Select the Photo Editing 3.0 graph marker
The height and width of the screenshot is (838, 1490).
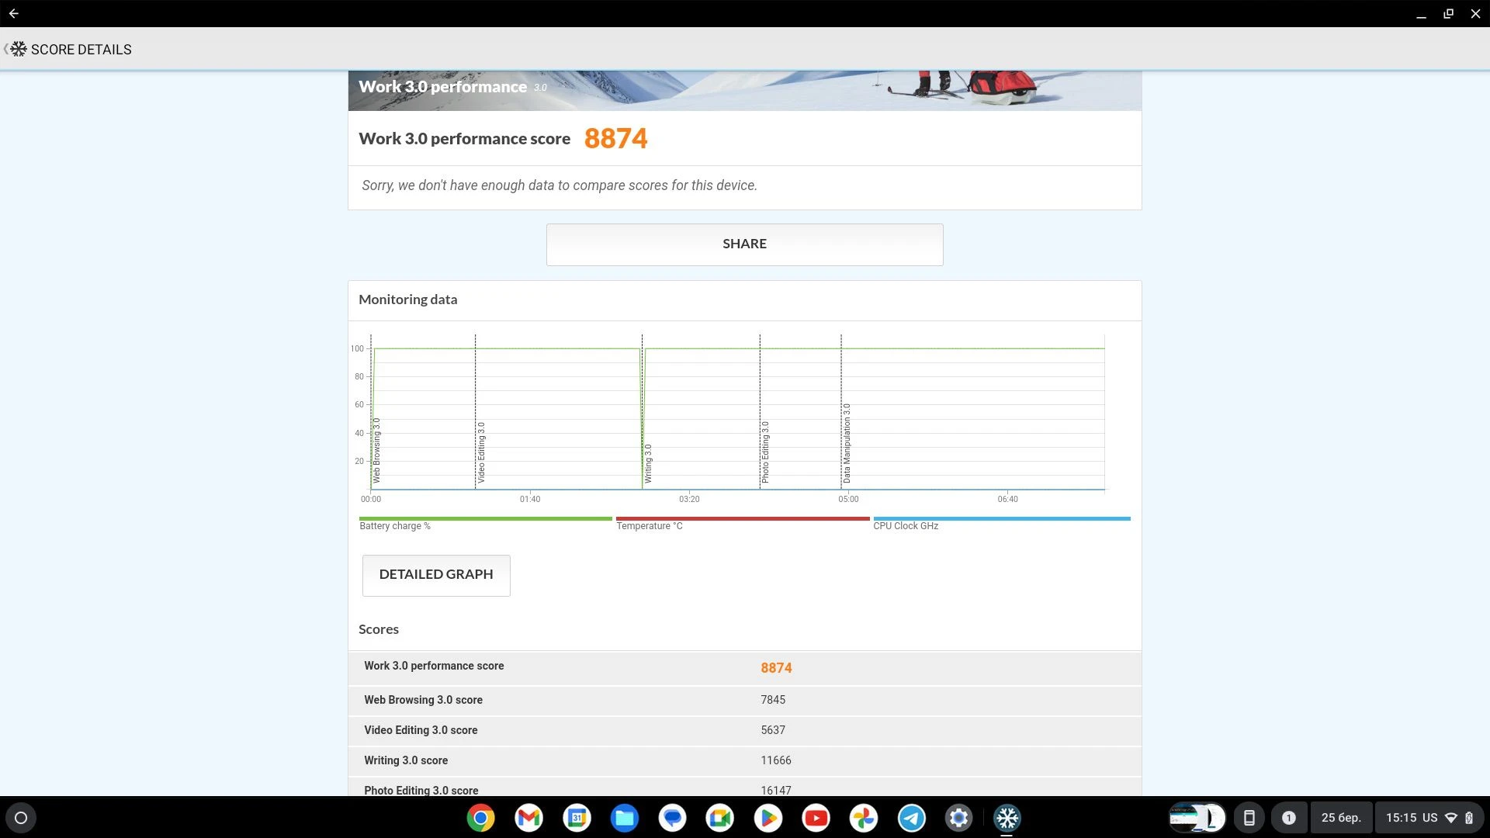[764, 452]
